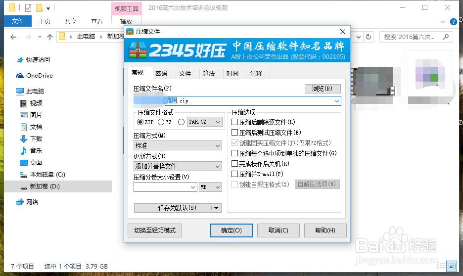Open recent locations dropdown arrow
463x276 pixels.
point(40,37)
